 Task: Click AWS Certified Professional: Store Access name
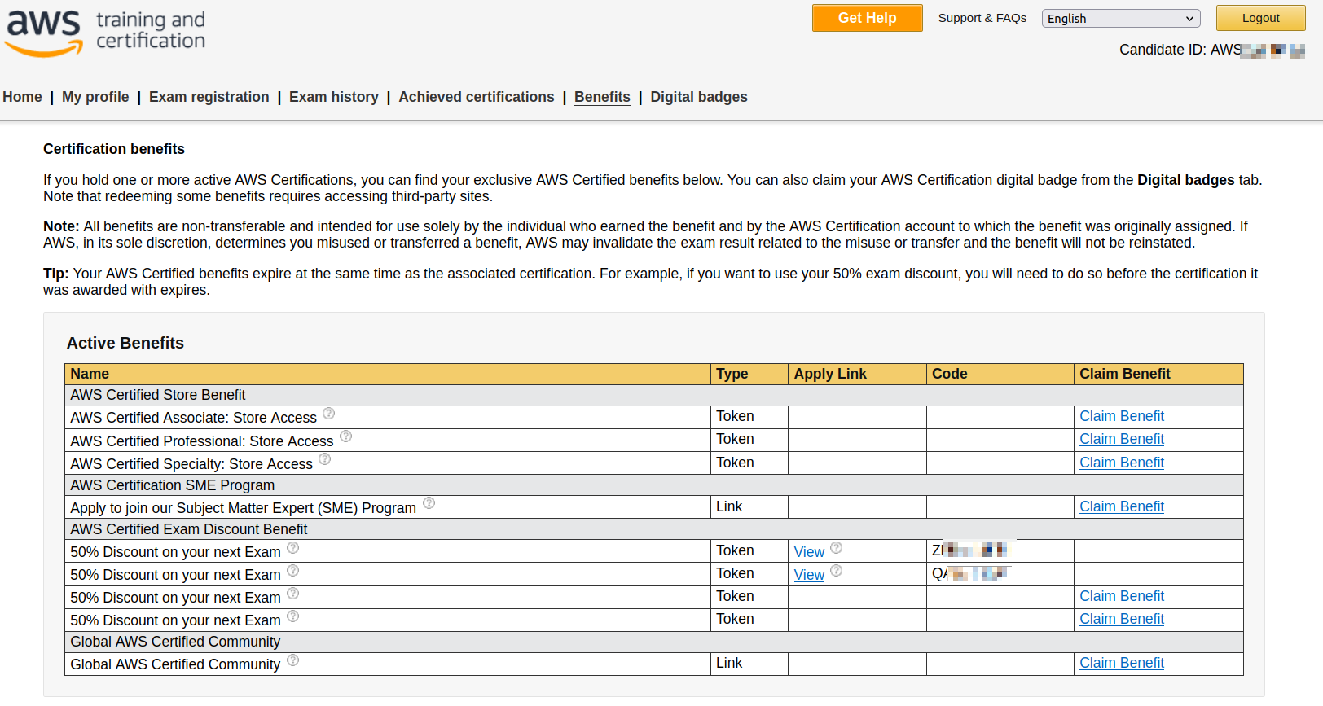[202, 441]
